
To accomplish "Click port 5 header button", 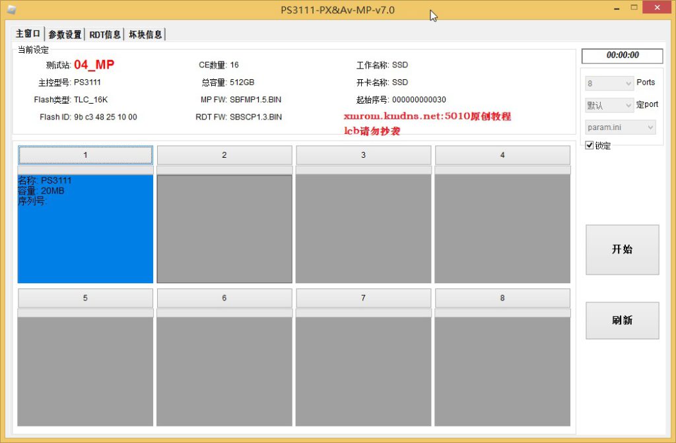I will click(85, 298).
